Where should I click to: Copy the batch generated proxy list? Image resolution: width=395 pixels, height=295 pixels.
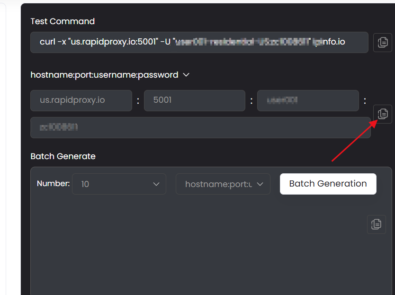376,224
